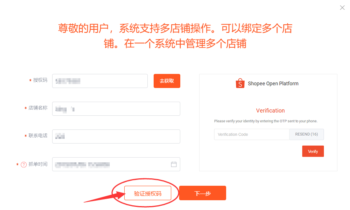Click the Shopee shopping bag logo
Screen dimensions: 350x210
tap(240, 83)
